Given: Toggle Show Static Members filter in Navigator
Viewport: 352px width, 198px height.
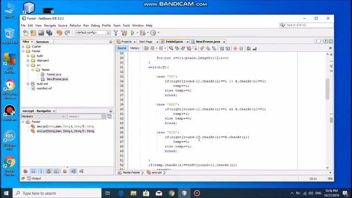Looking at the screenshot, I should click(41, 171).
